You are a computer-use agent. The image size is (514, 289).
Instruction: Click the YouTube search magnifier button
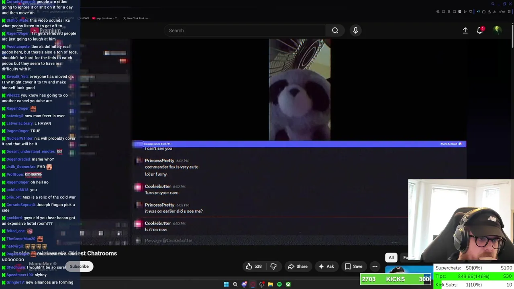[335, 31]
